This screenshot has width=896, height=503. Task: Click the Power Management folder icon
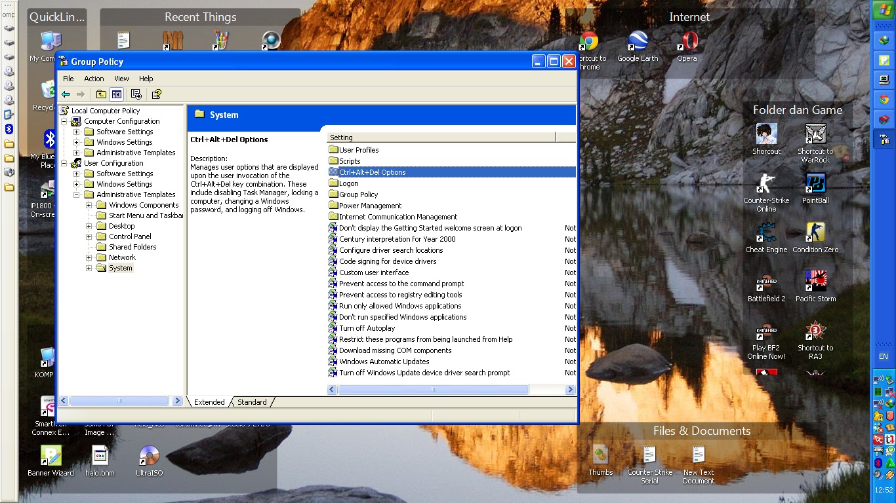coord(333,206)
